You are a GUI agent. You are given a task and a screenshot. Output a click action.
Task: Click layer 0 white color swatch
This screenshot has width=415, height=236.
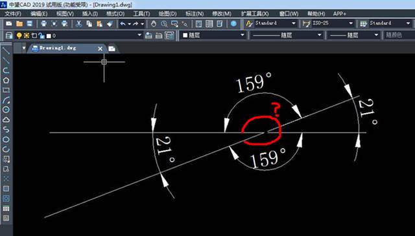click(49, 36)
